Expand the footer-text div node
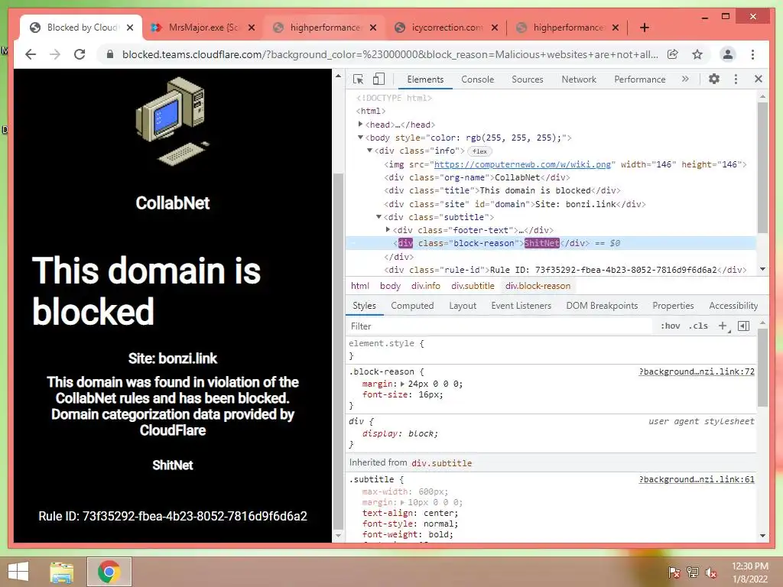 click(388, 229)
